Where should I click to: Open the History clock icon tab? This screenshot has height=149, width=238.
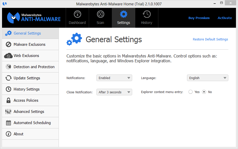[x=147, y=14]
